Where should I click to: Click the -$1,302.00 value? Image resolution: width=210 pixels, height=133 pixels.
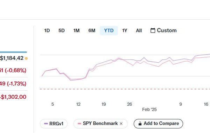(13, 97)
